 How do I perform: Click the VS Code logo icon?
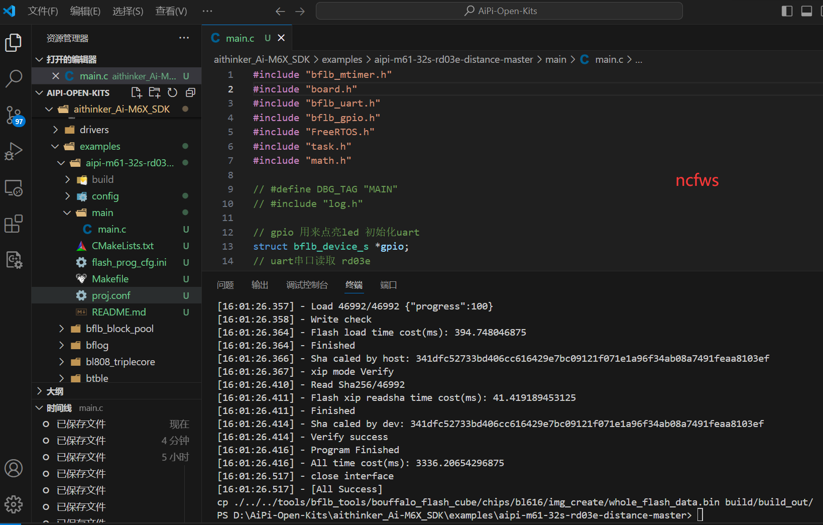pyautogui.click(x=10, y=11)
